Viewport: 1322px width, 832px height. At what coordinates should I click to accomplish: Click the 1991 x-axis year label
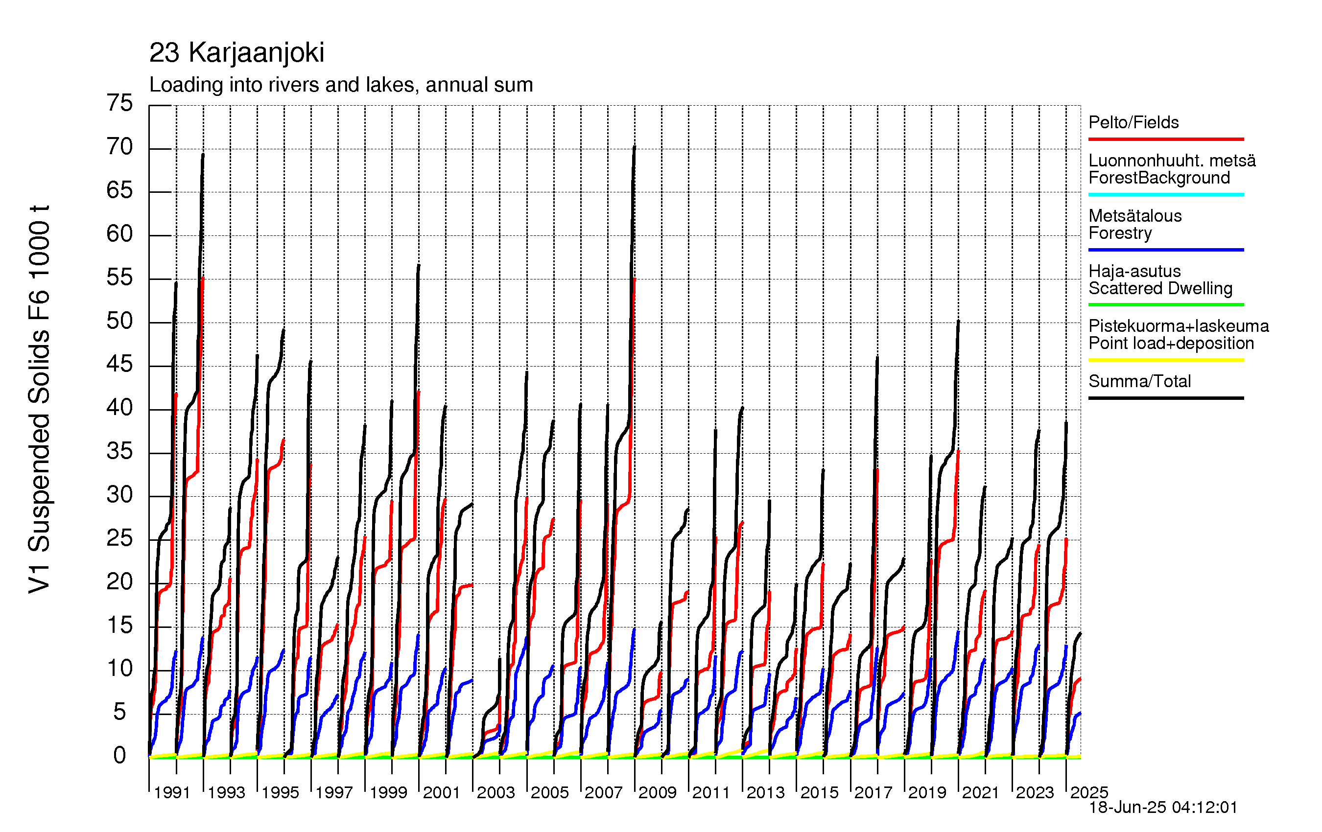[x=172, y=792]
